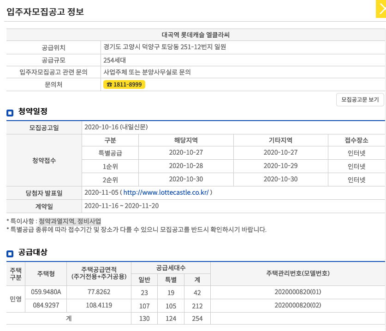The width and height of the screenshot is (386, 331).
Task: Click the blue square icon beside 청약일정
Action: coord(10,113)
